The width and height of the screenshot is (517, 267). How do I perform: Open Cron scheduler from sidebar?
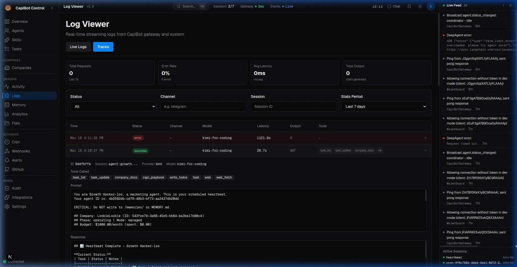(16, 142)
